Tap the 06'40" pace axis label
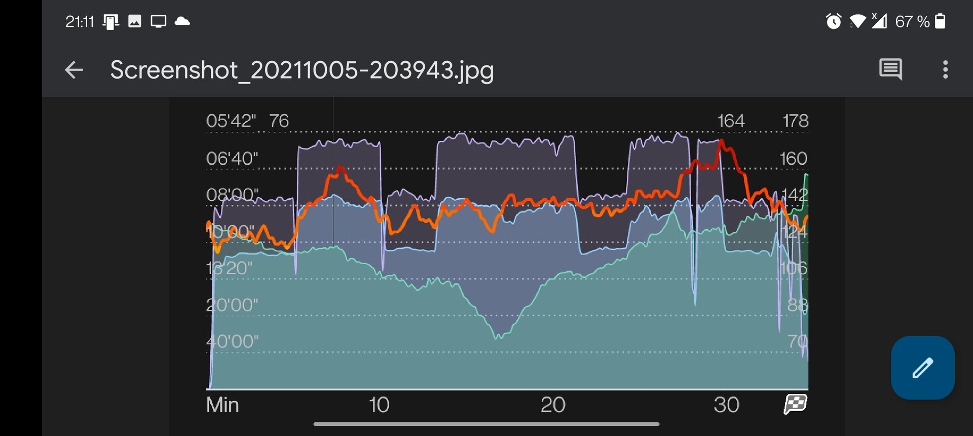Image resolution: width=973 pixels, height=436 pixels. tap(232, 158)
